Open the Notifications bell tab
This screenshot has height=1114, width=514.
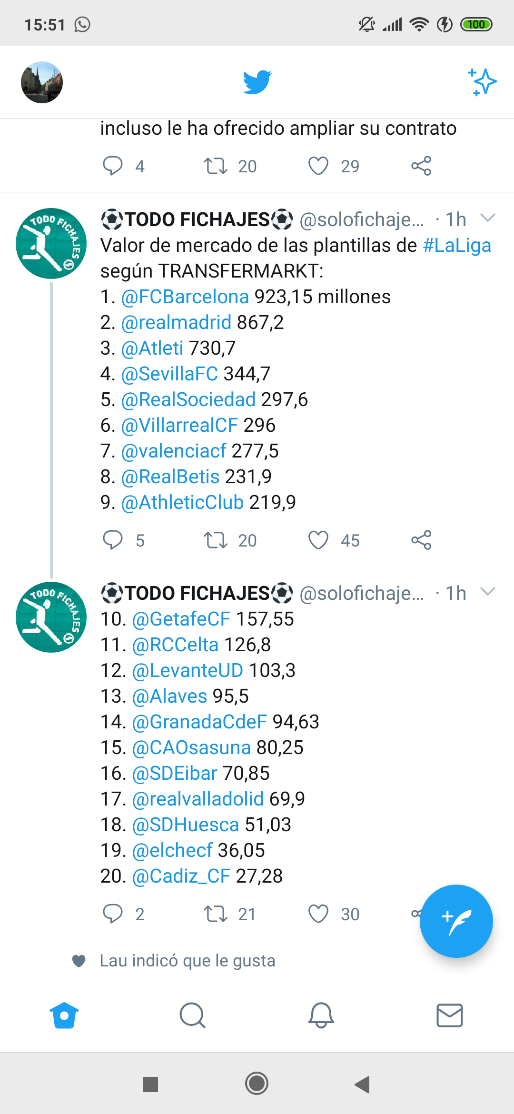[321, 1015]
